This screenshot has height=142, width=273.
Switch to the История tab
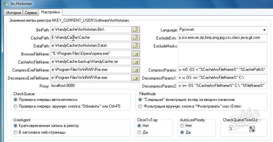(13, 13)
